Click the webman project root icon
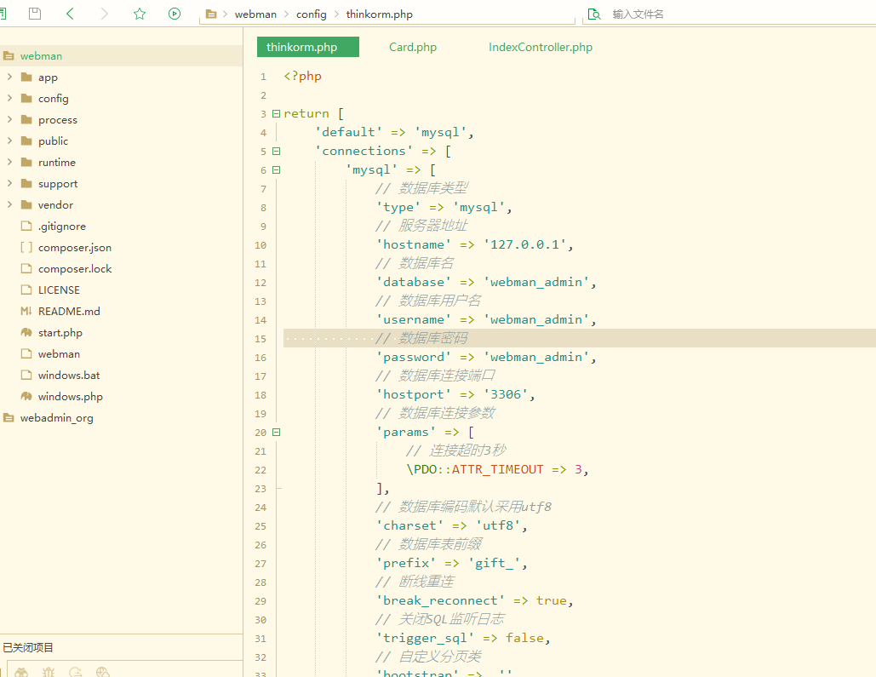The image size is (876, 677). [x=9, y=56]
